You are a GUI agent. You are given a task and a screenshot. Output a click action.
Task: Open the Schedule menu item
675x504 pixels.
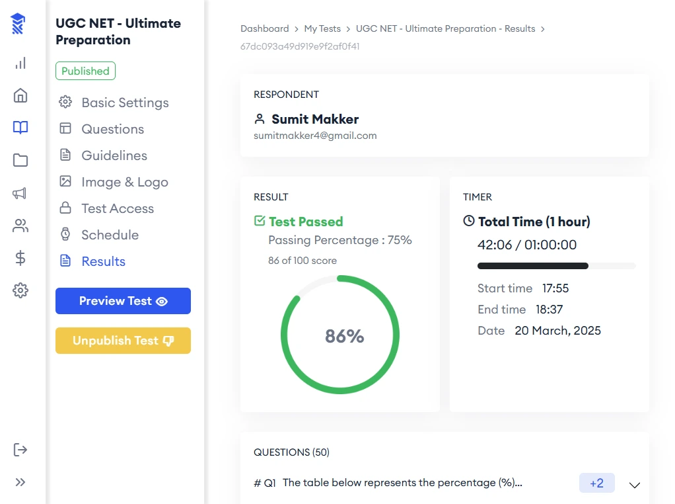point(110,235)
